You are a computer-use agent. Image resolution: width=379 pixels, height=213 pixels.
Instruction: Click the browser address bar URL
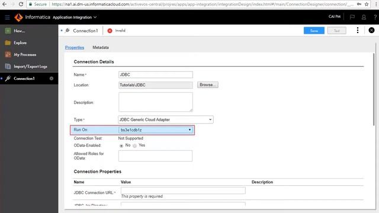203,4
